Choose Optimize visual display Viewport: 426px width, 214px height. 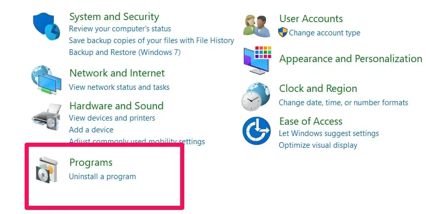[x=318, y=145]
